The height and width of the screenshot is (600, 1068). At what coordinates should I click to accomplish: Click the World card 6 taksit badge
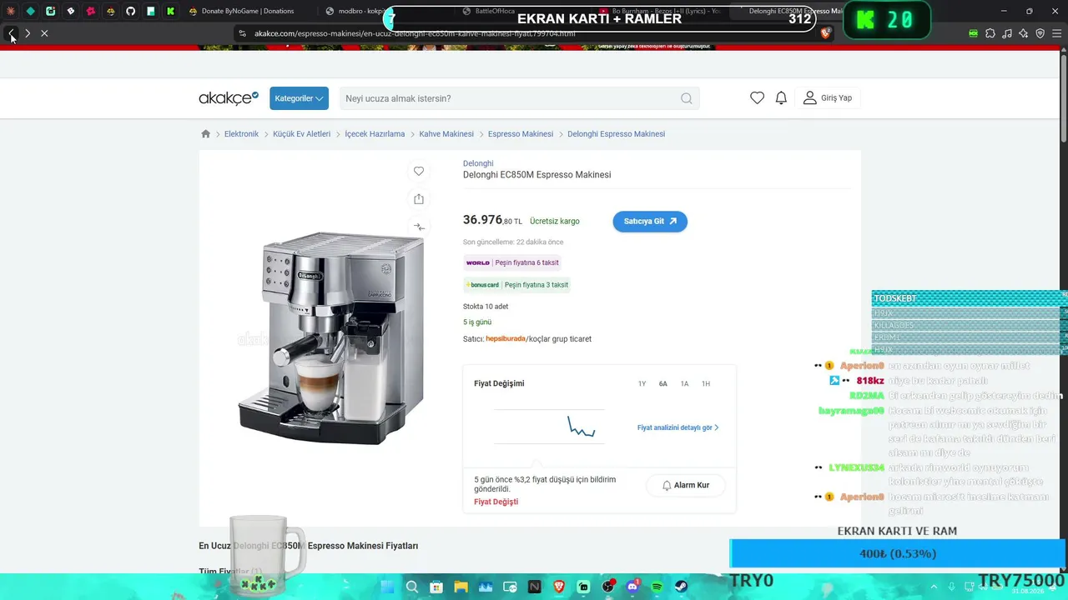pos(512,262)
